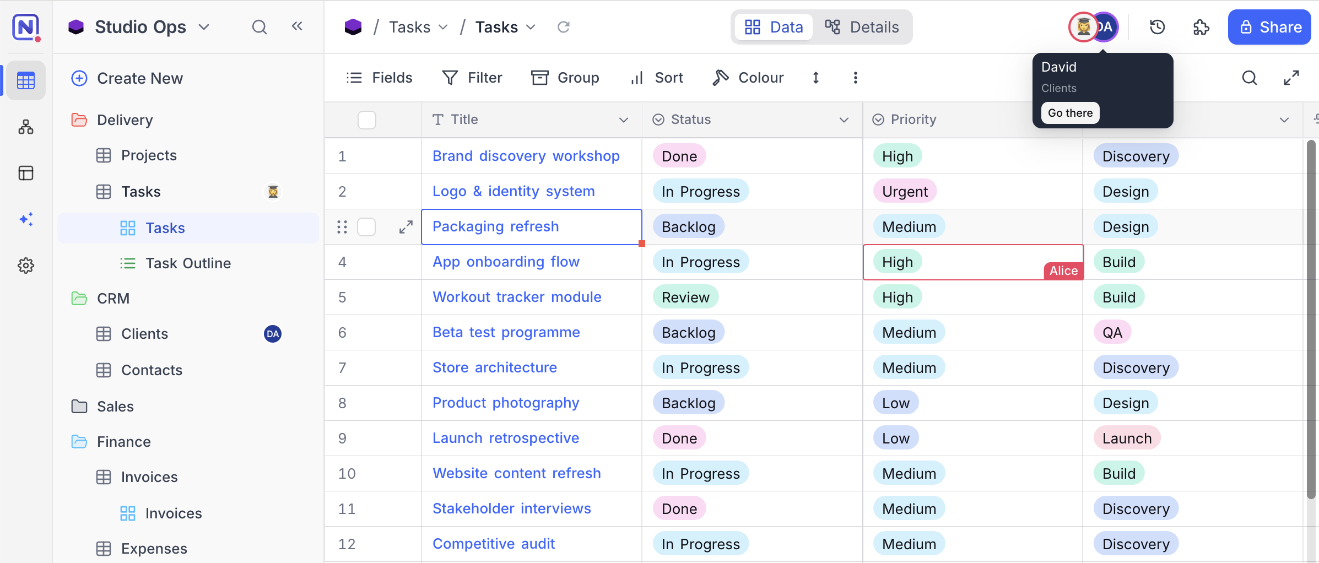Click the drag handle on Packaging refresh row
Viewport: 1319px width, 563px height.
pos(342,227)
